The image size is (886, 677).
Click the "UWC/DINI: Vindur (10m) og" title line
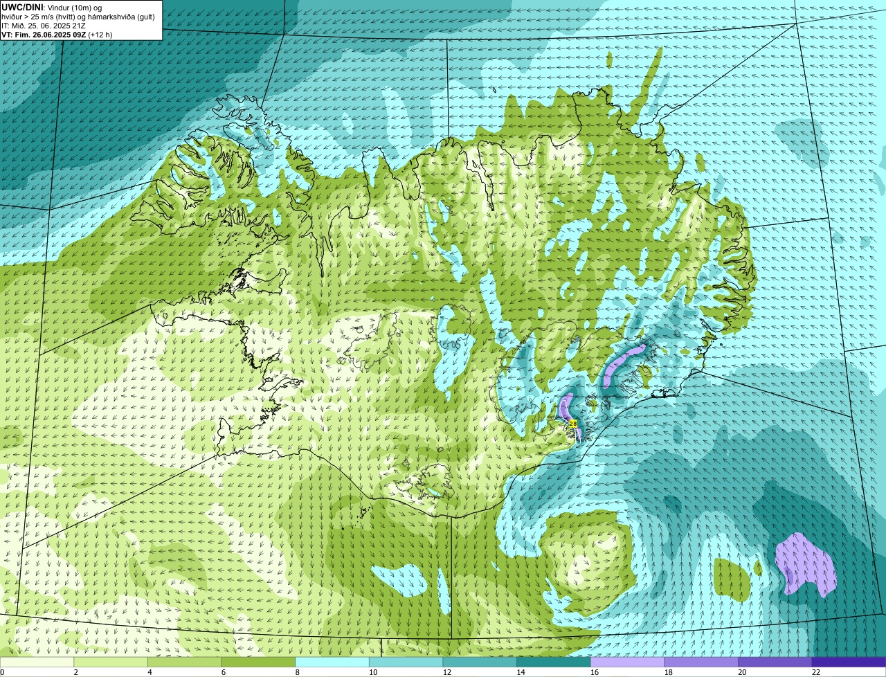coord(51,7)
